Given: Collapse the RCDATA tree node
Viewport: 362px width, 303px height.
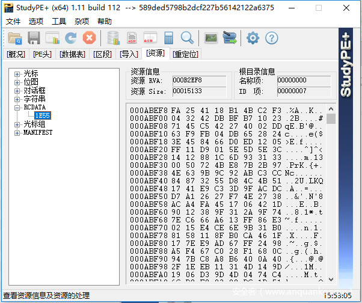Looking at the screenshot, I should [x=17, y=107].
